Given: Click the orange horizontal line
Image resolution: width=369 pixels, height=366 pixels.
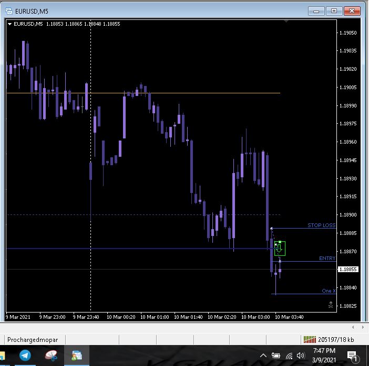Looking at the screenshot, I should (x=143, y=93).
